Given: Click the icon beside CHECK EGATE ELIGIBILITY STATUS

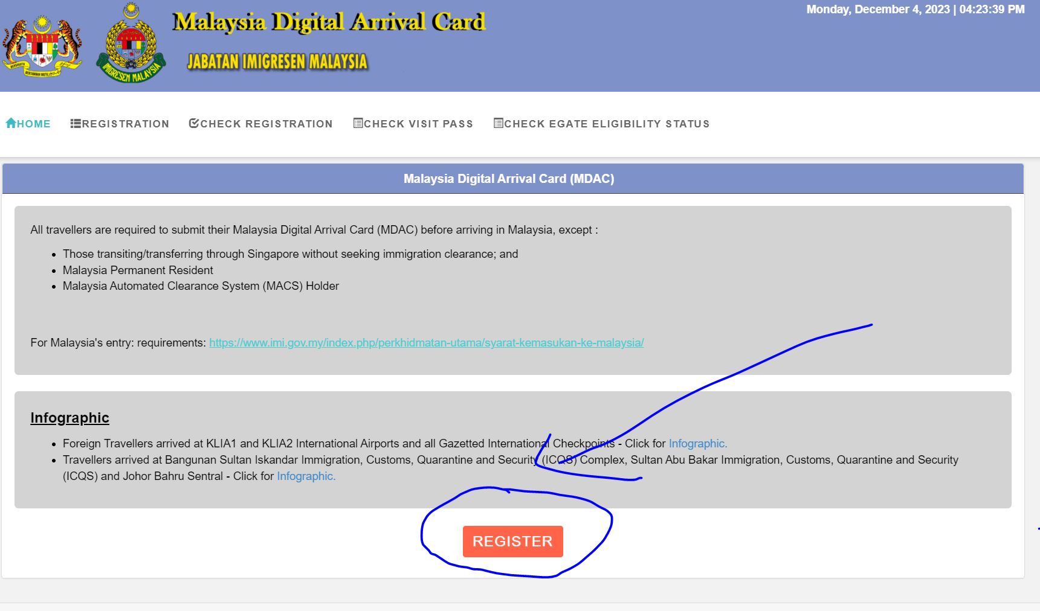Looking at the screenshot, I should tap(498, 123).
